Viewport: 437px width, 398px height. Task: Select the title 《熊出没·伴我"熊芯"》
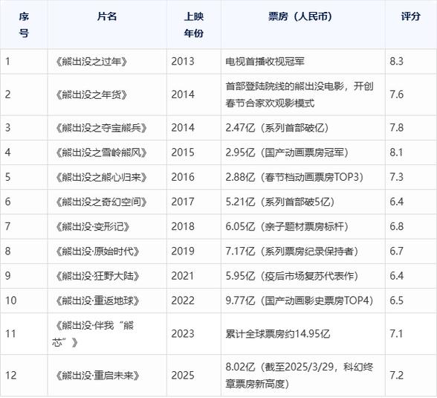coord(93,334)
